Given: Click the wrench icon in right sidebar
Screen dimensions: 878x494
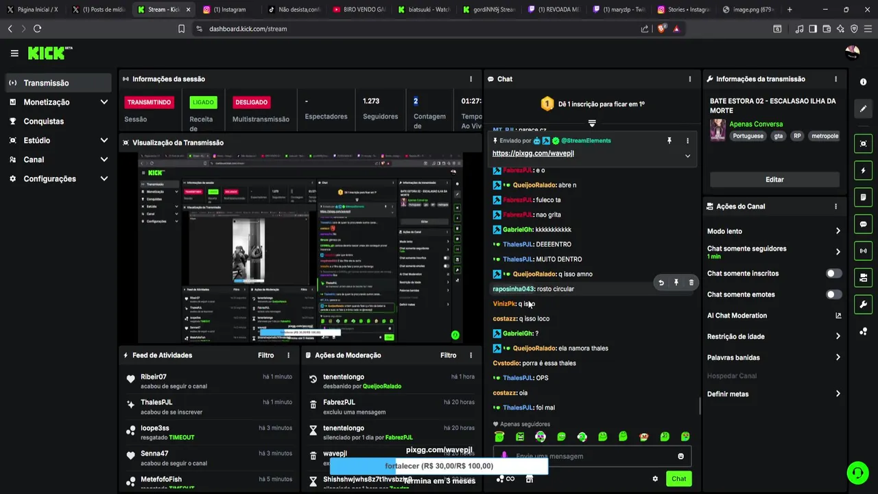Looking at the screenshot, I should coord(863,304).
